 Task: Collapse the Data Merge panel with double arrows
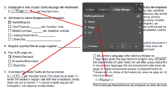[136, 5]
